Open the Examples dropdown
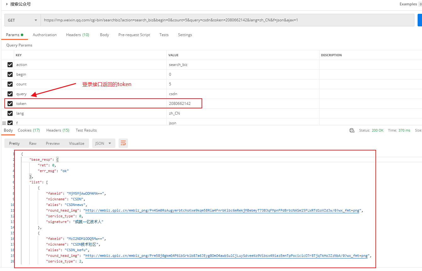This screenshot has height=271, width=422. point(410,4)
